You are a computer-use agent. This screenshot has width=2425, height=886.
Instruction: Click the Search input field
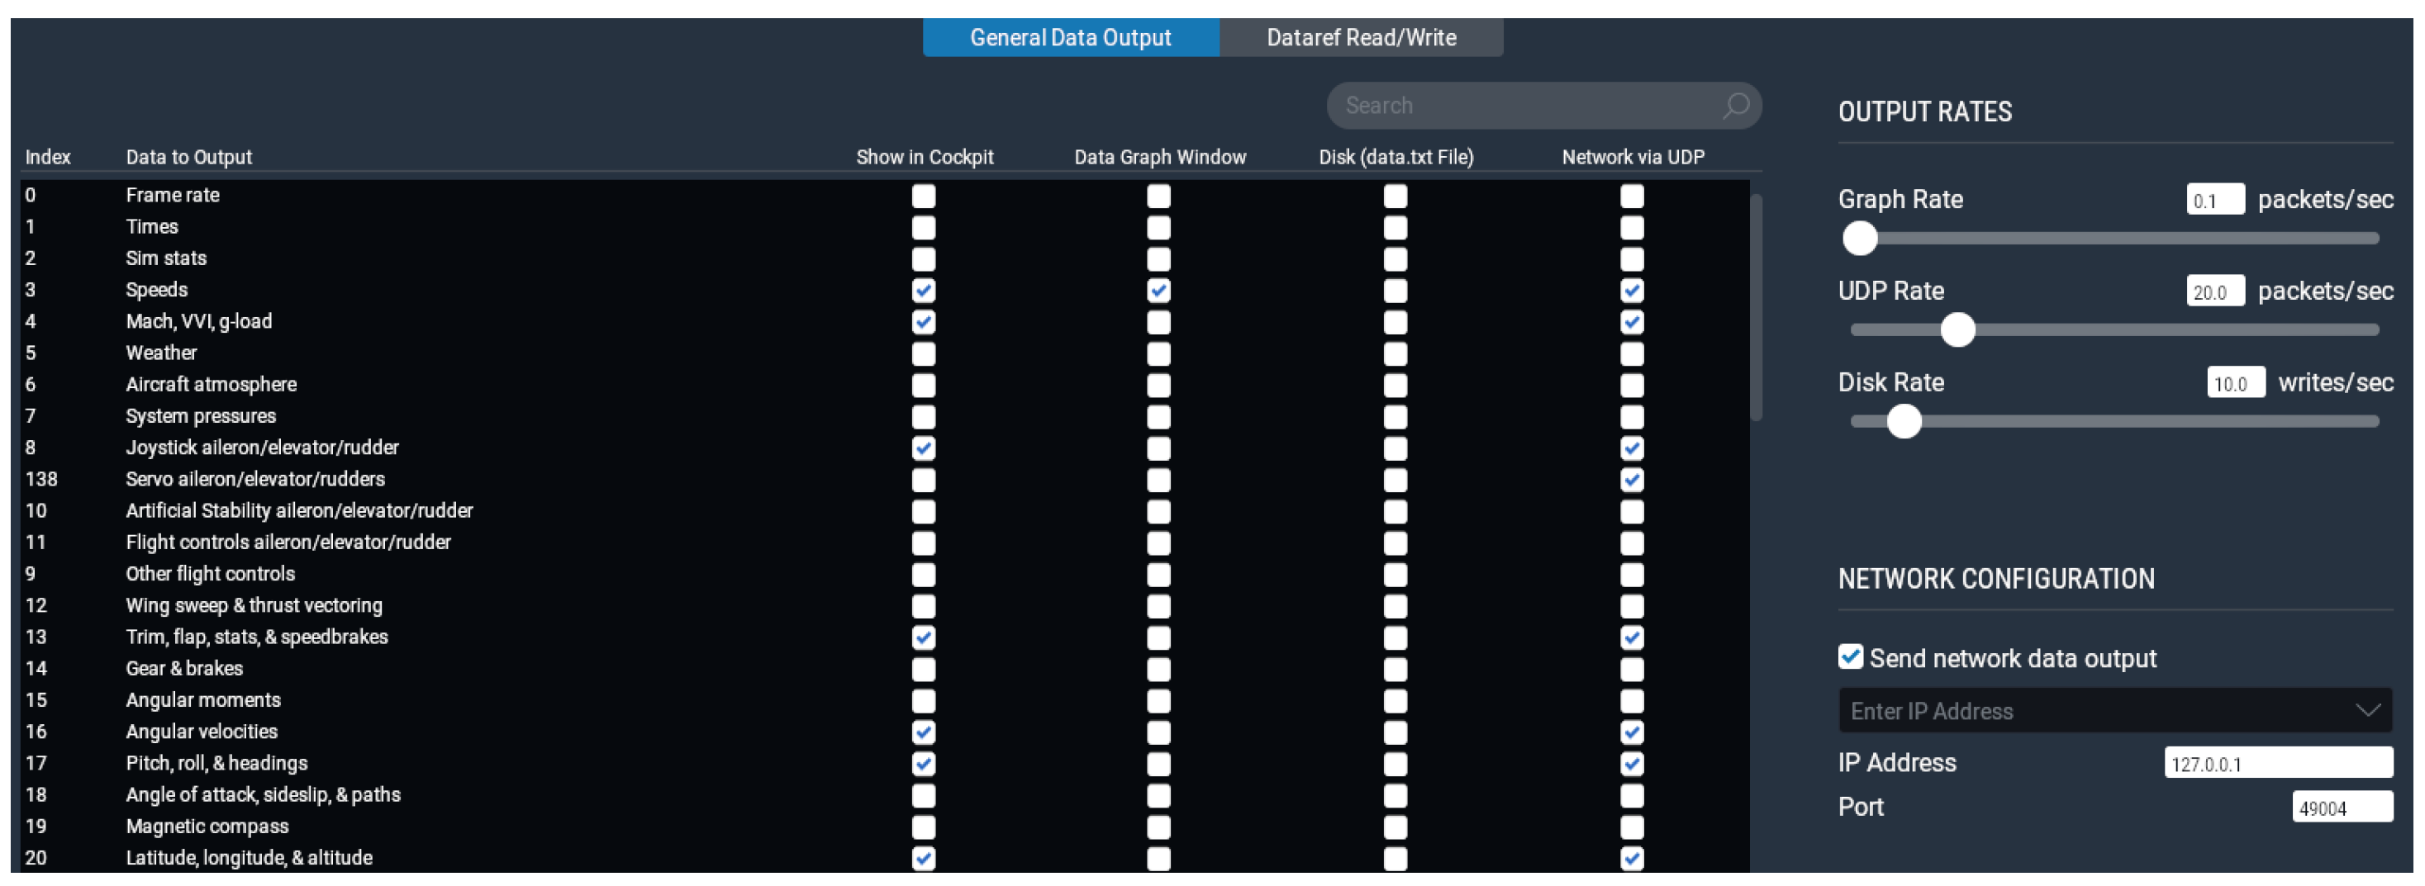point(1525,106)
